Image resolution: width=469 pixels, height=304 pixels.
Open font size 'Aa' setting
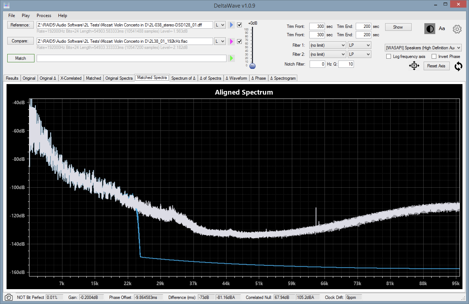click(x=442, y=28)
